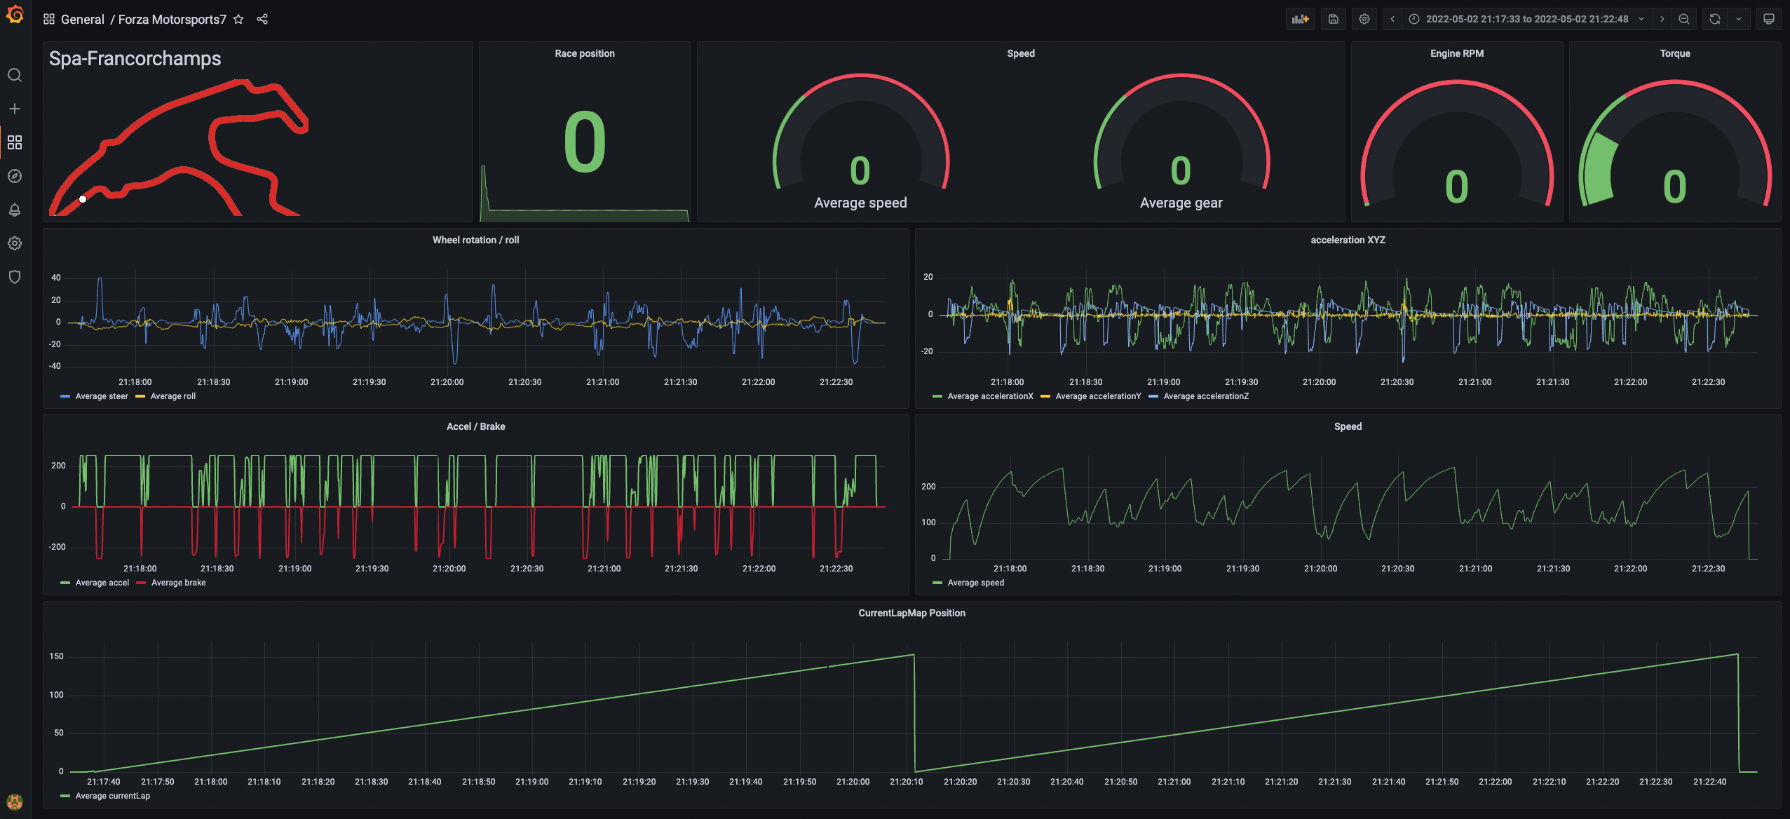The width and height of the screenshot is (1790, 819).
Task: Click the zoom out time range icon
Action: (1684, 19)
